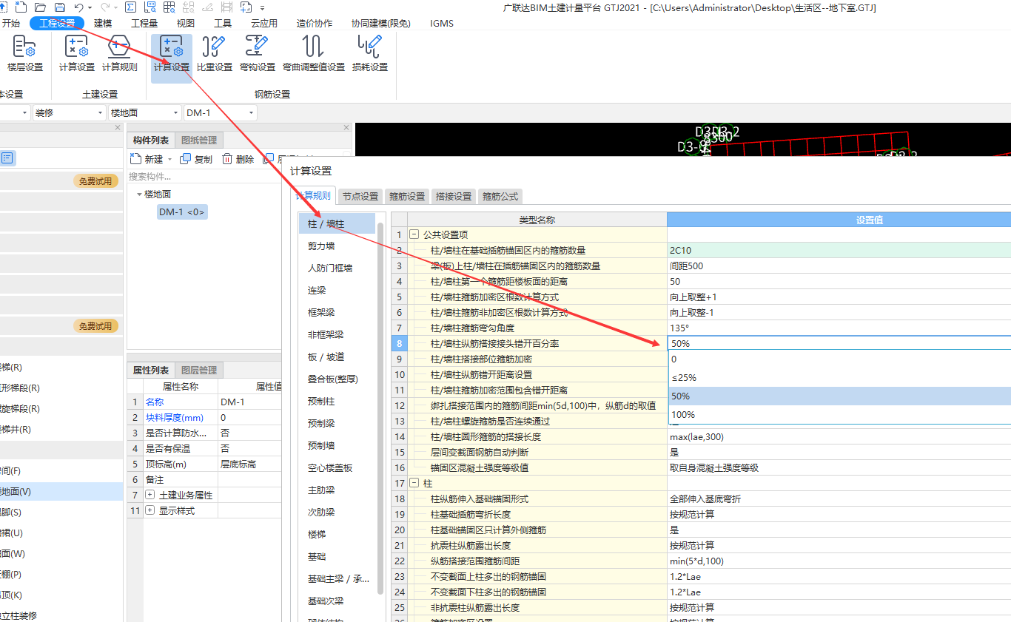The width and height of the screenshot is (1011, 622).
Task: Select 100% in the open percentage list
Action: [x=839, y=415]
